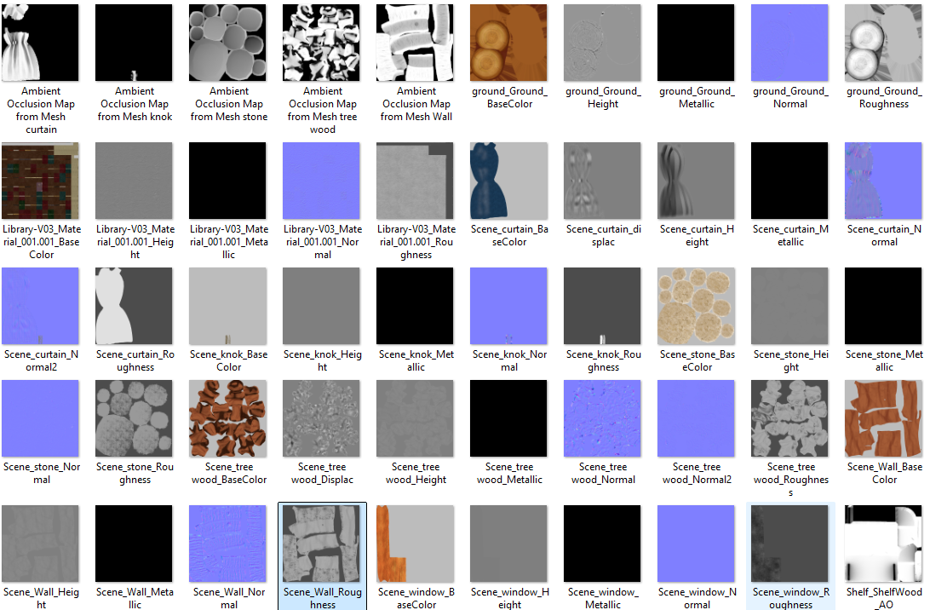Select the Scene_tree wood_BaseColor texture
This screenshot has height=610, width=930.
click(x=227, y=417)
